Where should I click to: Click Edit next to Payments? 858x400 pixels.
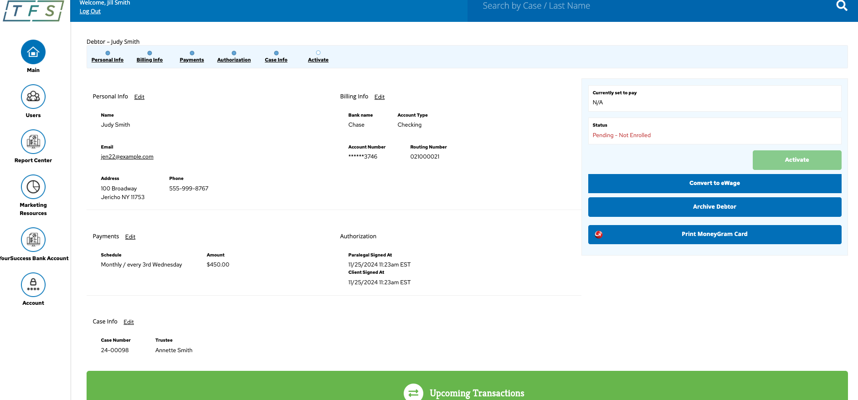[130, 237]
